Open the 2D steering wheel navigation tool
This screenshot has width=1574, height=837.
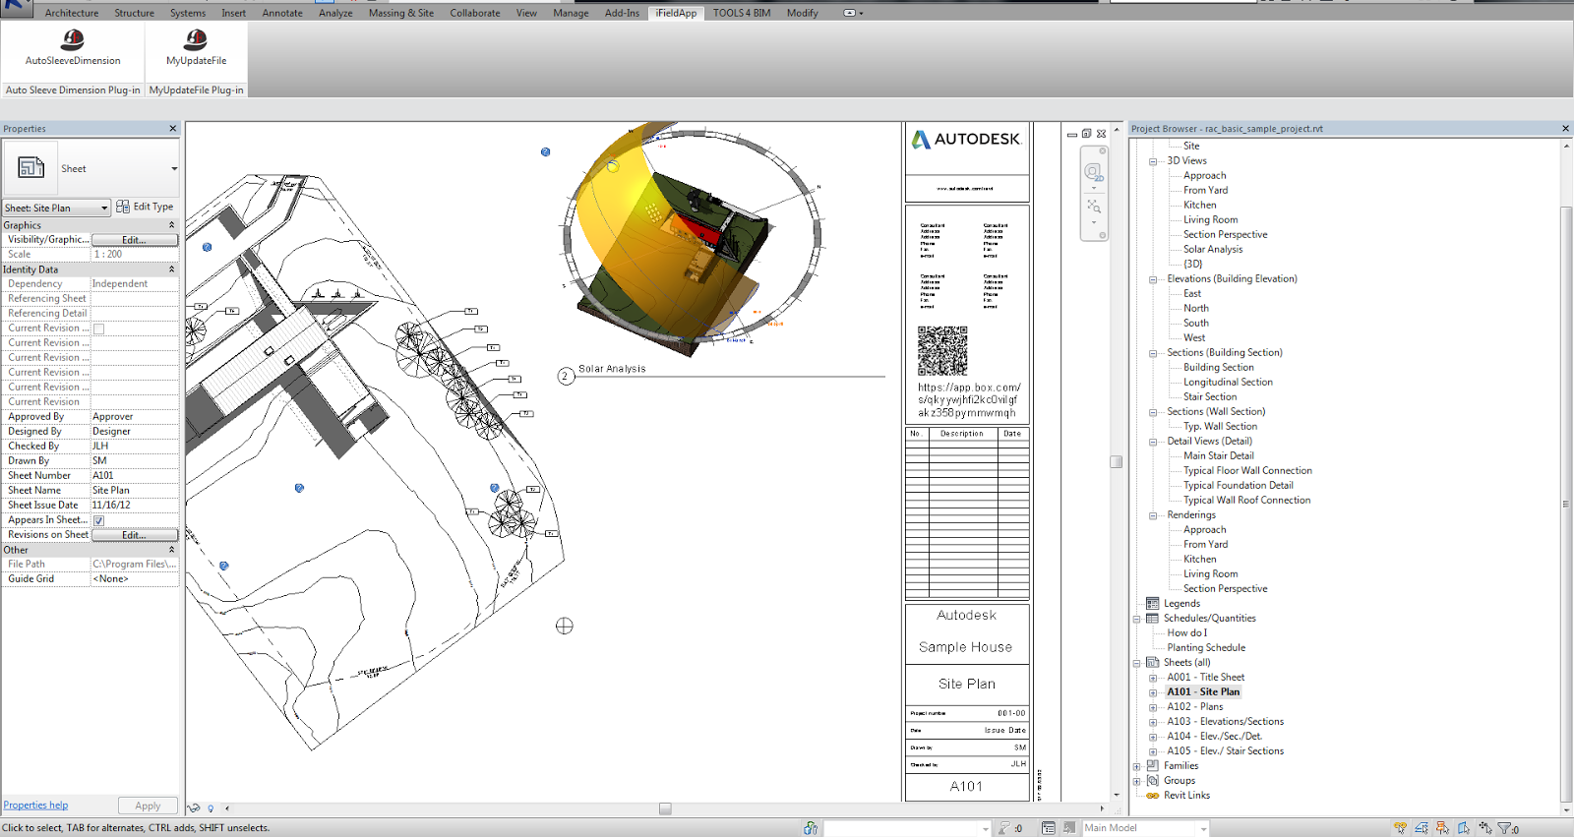(x=1093, y=173)
